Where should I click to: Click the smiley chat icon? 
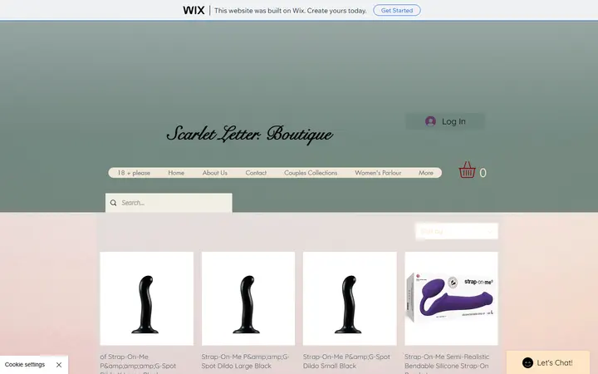point(527,362)
